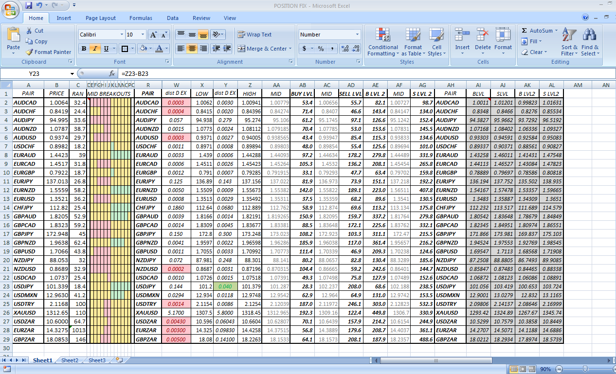Screen dimensions: 616x374
Task: Open the Sheet2 worksheet tab
Action: click(70, 360)
